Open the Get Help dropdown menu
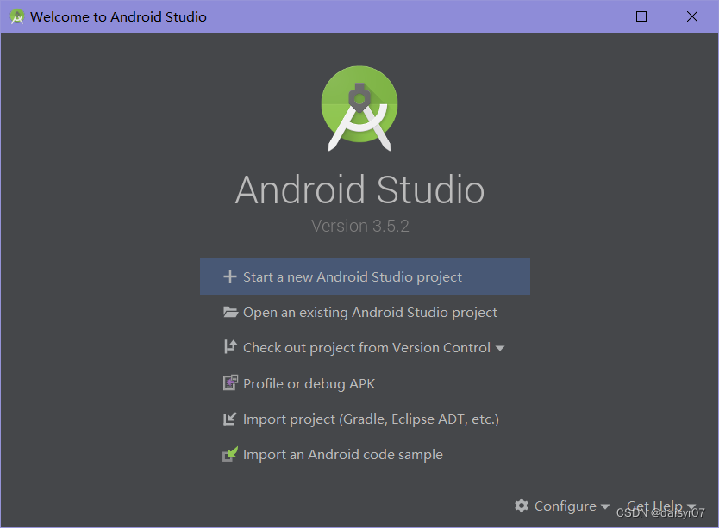This screenshot has width=719, height=528. [661, 506]
